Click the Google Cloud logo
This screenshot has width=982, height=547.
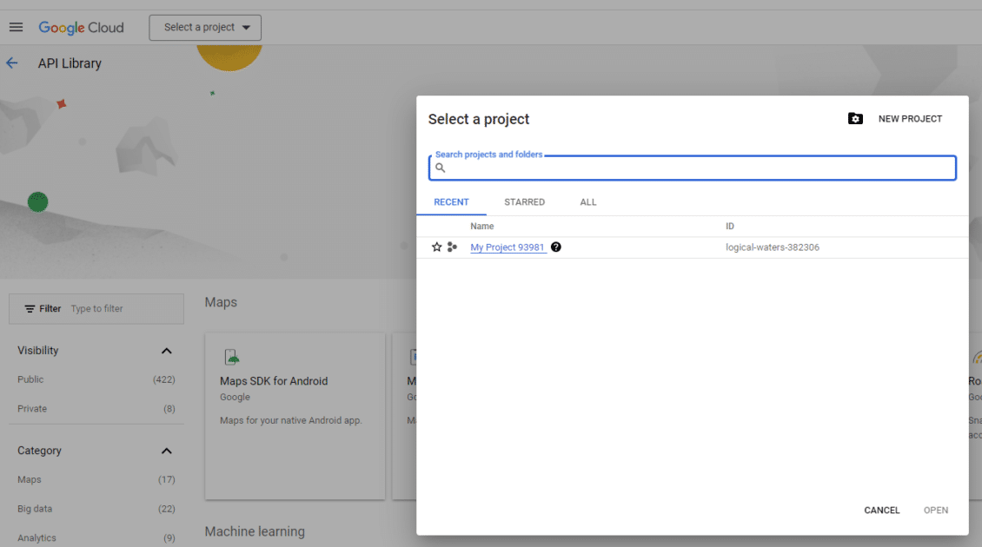(x=81, y=28)
